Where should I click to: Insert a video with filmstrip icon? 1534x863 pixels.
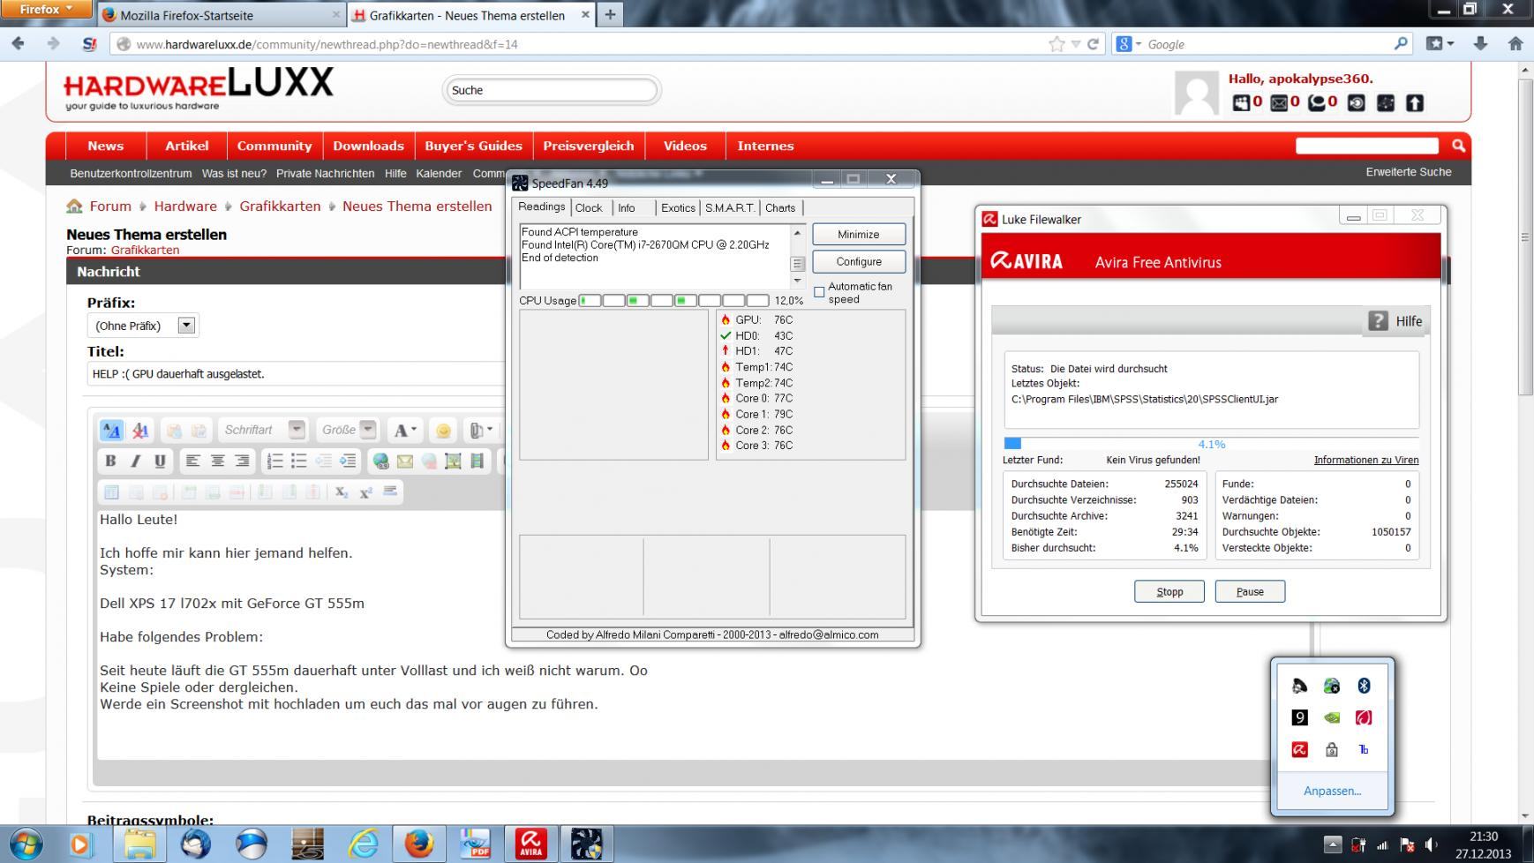click(x=477, y=461)
